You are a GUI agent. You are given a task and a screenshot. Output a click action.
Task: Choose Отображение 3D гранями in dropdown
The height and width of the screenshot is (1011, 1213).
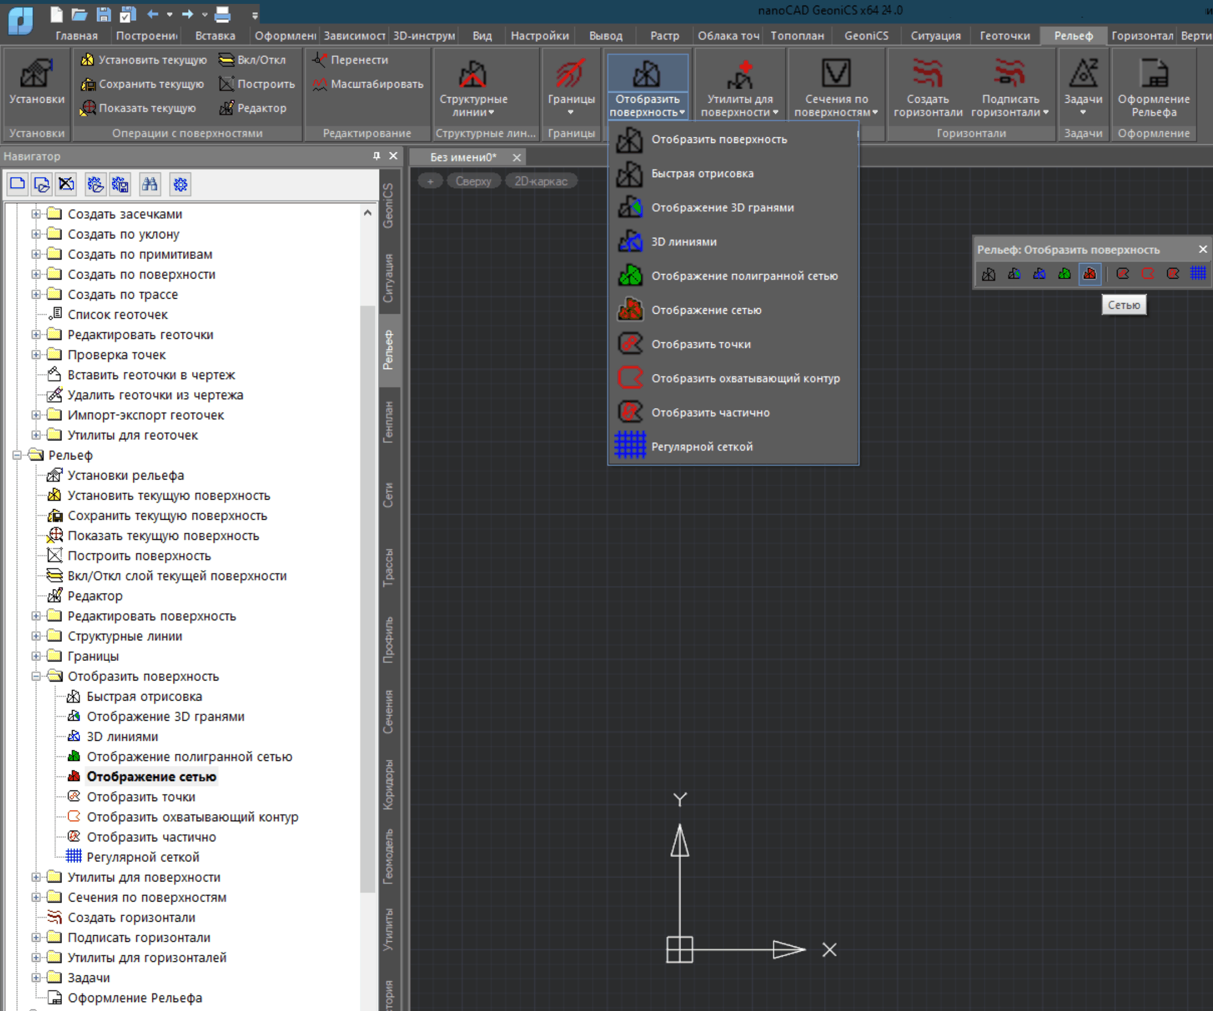722,208
